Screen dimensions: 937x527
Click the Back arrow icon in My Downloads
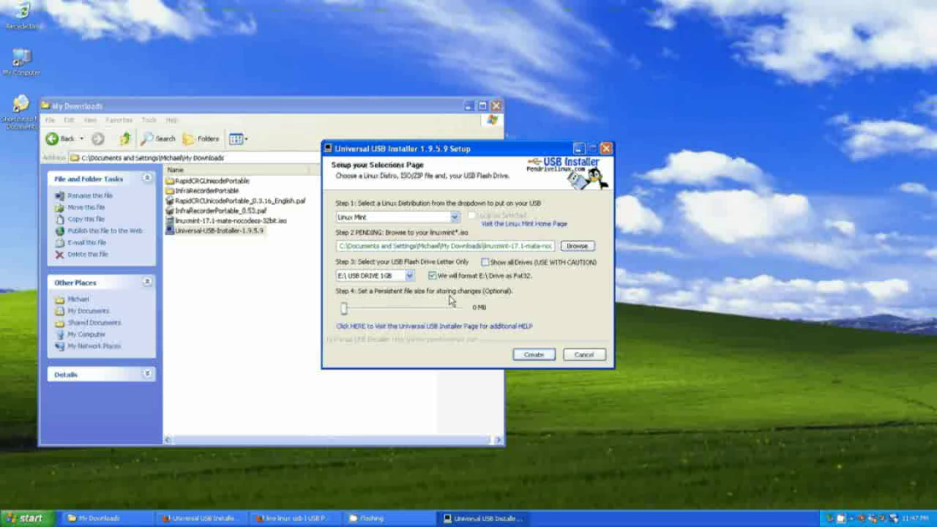(x=52, y=139)
